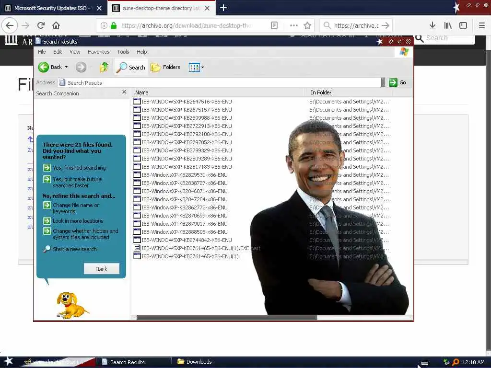Click the Search Companion Back button
This screenshot has height=368, width=491.
[102, 269]
